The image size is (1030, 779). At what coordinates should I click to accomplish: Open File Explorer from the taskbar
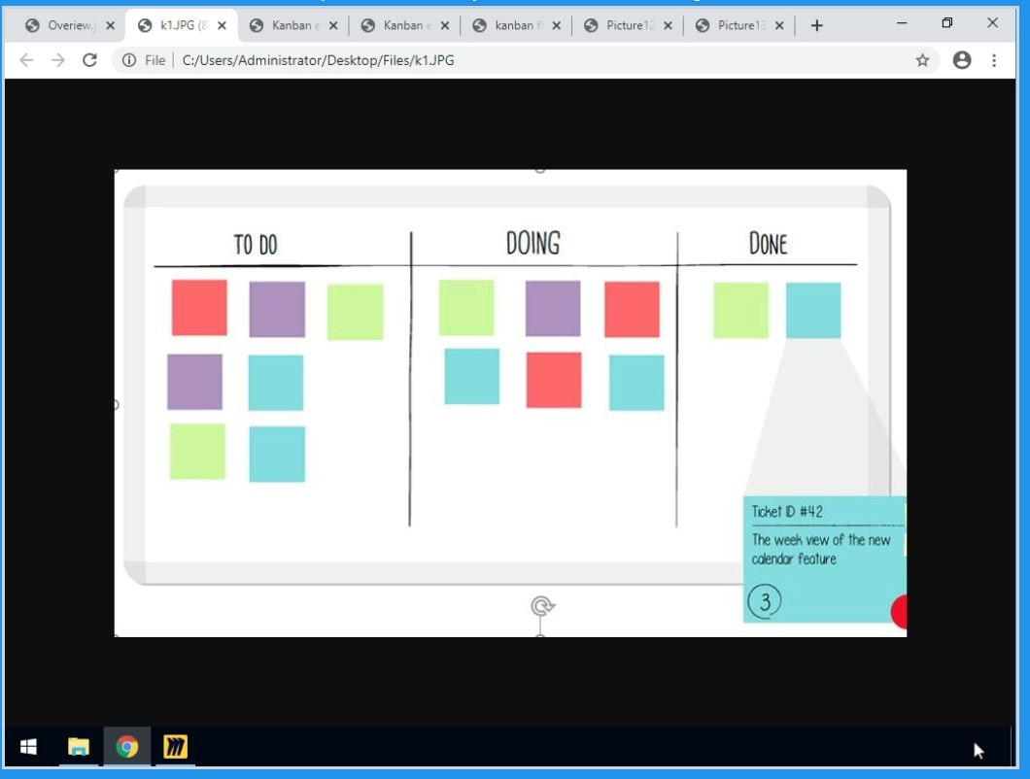pos(78,747)
